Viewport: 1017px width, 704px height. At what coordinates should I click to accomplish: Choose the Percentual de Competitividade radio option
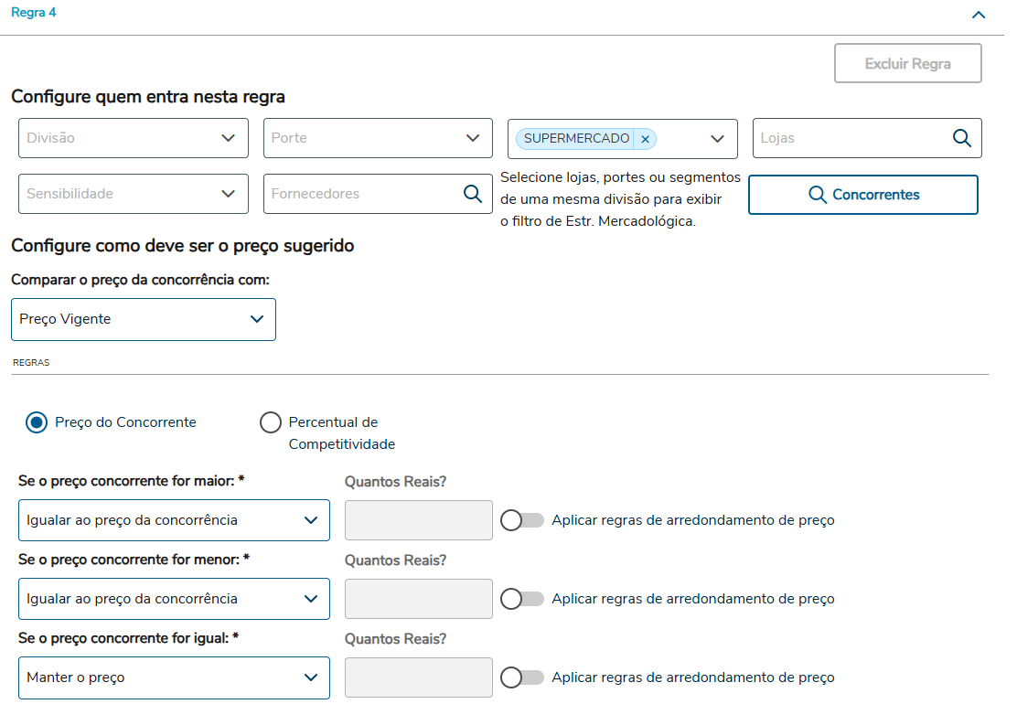tap(271, 422)
